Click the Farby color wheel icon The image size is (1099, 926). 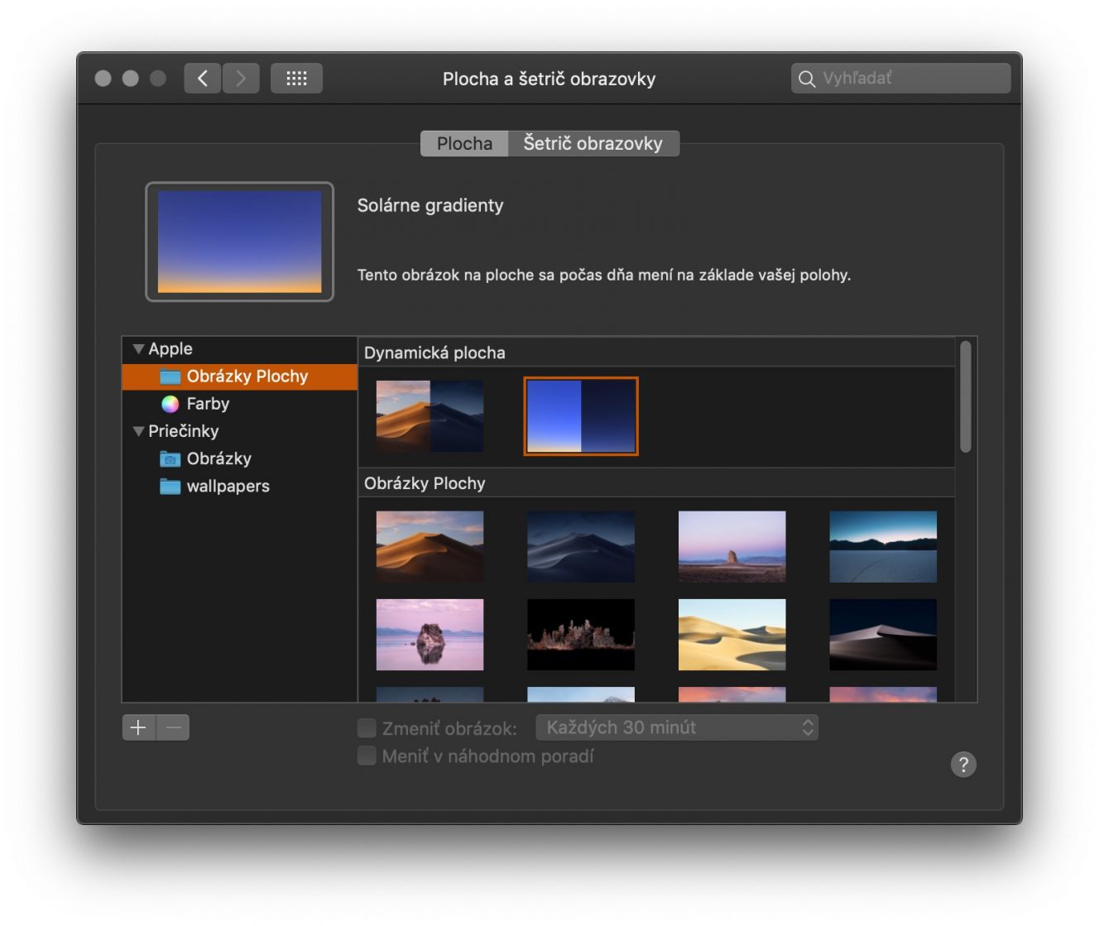point(170,404)
